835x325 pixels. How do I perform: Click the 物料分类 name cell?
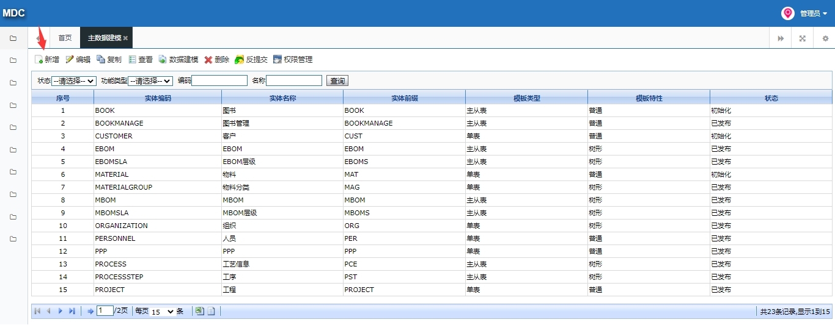(282, 187)
